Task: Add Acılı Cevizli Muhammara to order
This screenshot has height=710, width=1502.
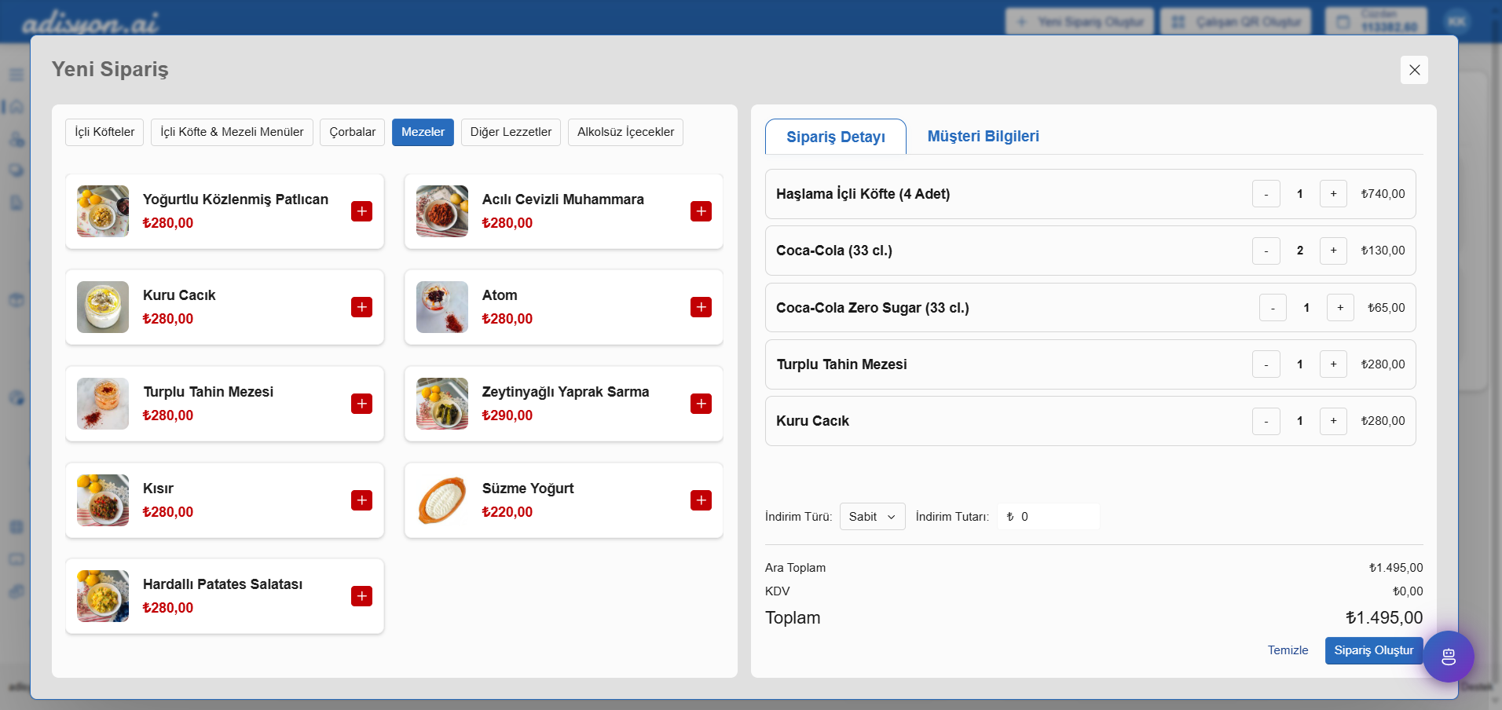Action: (x=701, y=211)
